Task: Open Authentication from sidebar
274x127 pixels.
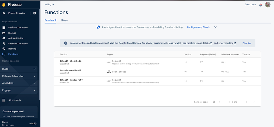Action: pos(16,38)
